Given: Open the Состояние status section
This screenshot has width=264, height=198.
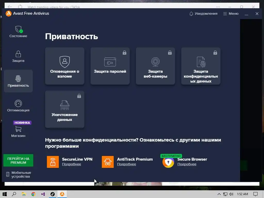Looking at the screenshot, I should [18, 32].
